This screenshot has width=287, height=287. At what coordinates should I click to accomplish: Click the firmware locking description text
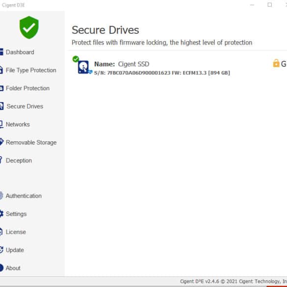[162, 43]
